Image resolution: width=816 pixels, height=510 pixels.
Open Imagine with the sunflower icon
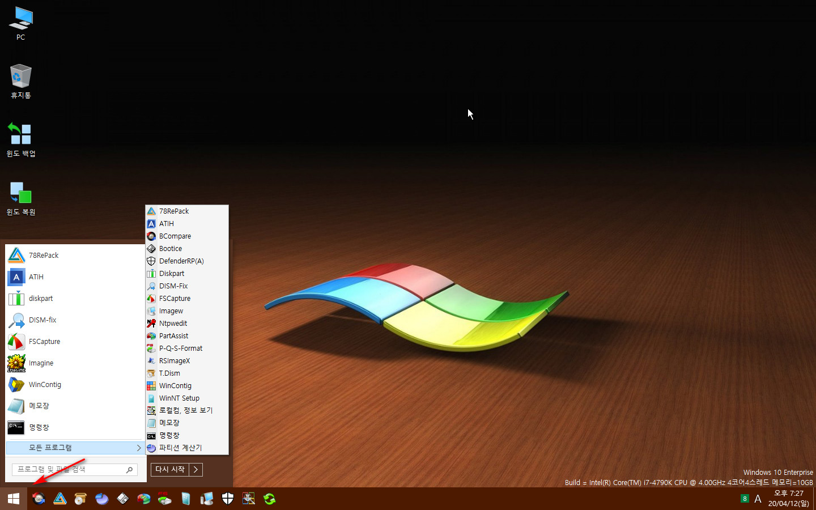click(x=75, y=363)
